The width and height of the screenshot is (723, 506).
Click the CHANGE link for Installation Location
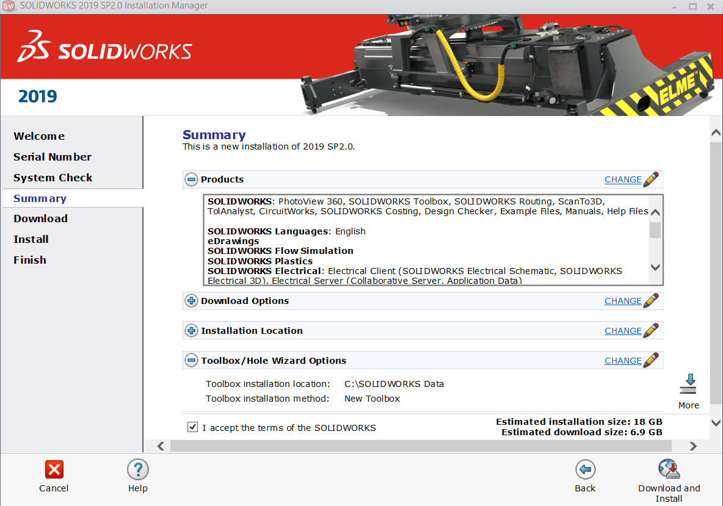(x=623, y=331)
